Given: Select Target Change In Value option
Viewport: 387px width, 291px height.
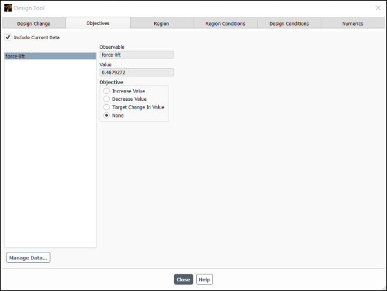Looking at the screenshot, I should click(107, 107).
